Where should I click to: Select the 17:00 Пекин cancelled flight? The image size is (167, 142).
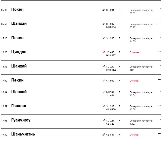pyautogui.click(x=81, y=80)
